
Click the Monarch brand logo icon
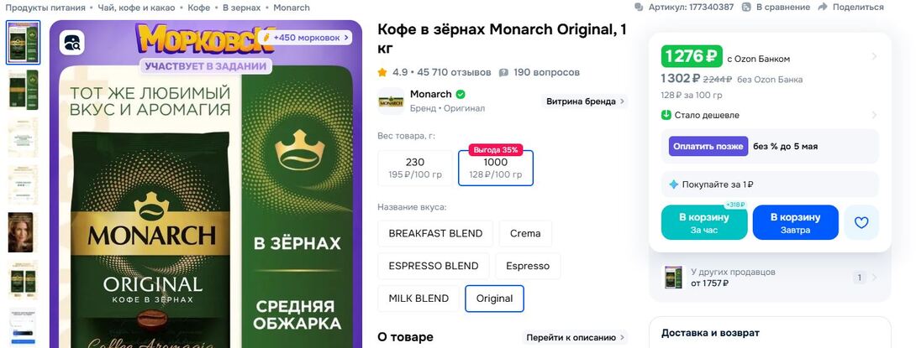pos(390,101)
